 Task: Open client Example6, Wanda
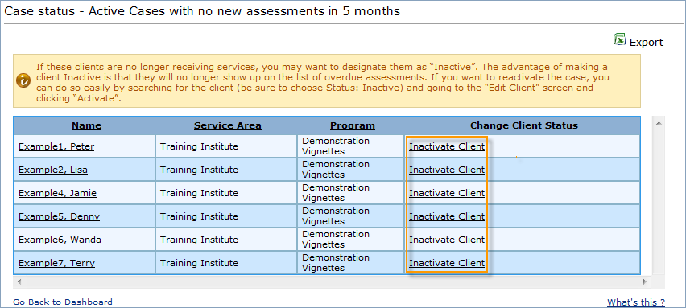(60, 240)
